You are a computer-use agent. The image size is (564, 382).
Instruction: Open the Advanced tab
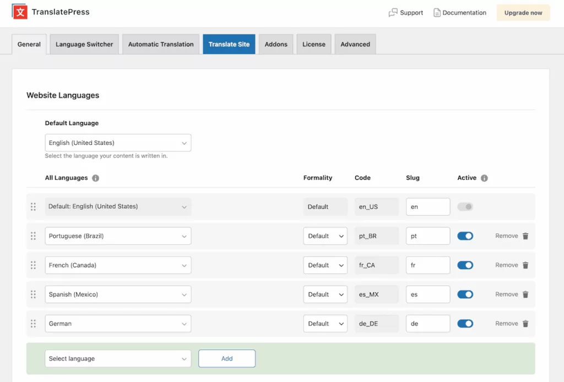point(355,44)
